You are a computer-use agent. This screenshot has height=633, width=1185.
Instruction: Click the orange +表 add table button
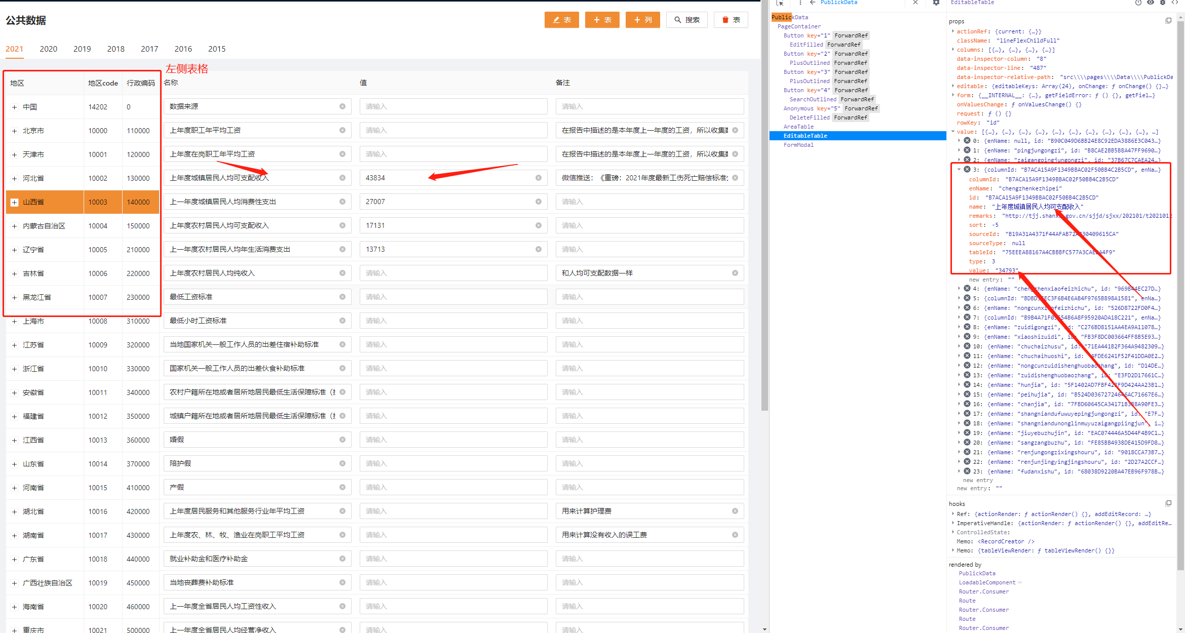point(602,20)
